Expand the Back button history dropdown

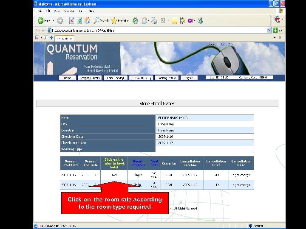point(53,20)
